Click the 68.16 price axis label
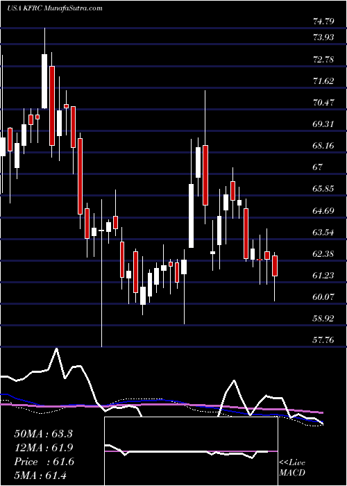 pyautogui.click(x=324, y=145)
